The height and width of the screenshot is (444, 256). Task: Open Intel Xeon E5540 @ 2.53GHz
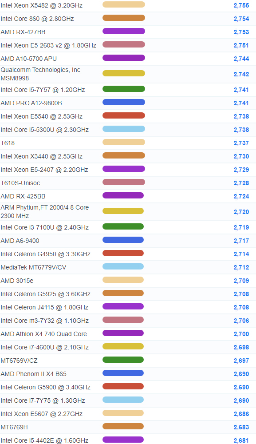tap(42, 116)
